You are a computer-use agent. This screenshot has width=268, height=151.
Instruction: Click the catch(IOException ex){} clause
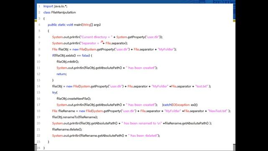(x=180, y=105)
